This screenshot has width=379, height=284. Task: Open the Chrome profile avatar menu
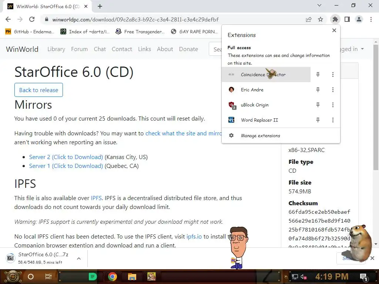pos(359,19)
